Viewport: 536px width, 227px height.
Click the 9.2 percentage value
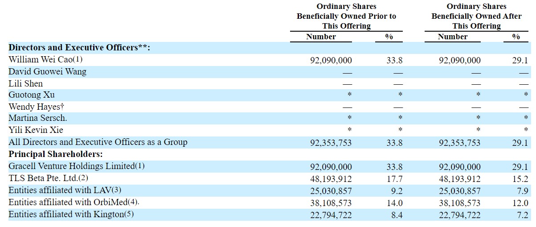point(397,191)
